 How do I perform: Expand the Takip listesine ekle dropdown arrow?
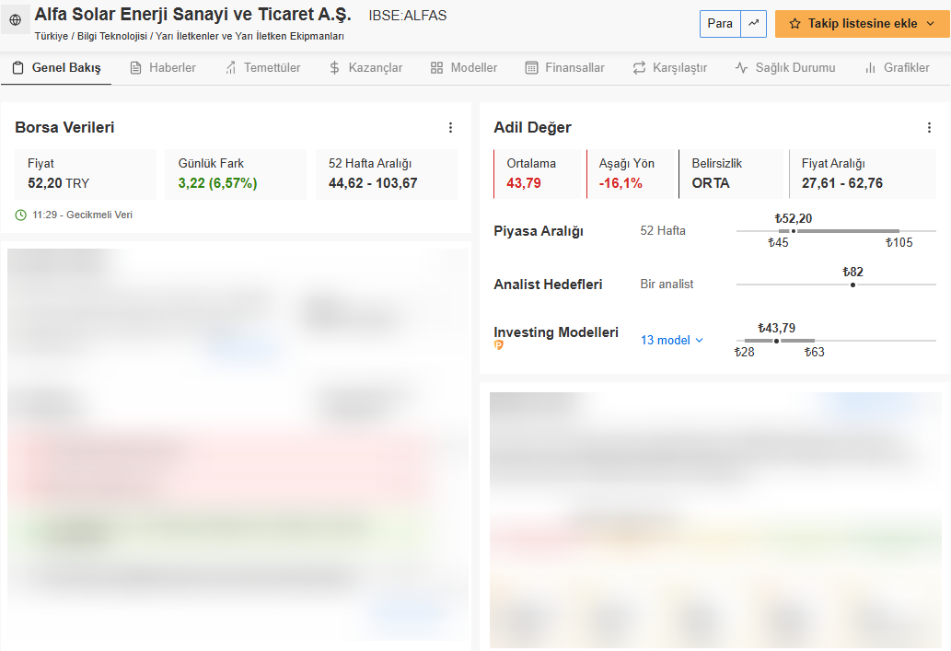931,24
